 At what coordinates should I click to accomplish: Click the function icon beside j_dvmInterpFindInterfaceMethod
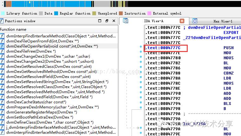click(x=2, y=127)
